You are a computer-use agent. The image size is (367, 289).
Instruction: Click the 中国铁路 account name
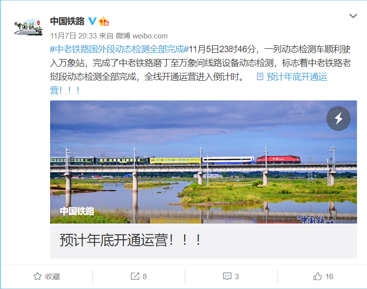pyautogui.click(x=67, y=21)
